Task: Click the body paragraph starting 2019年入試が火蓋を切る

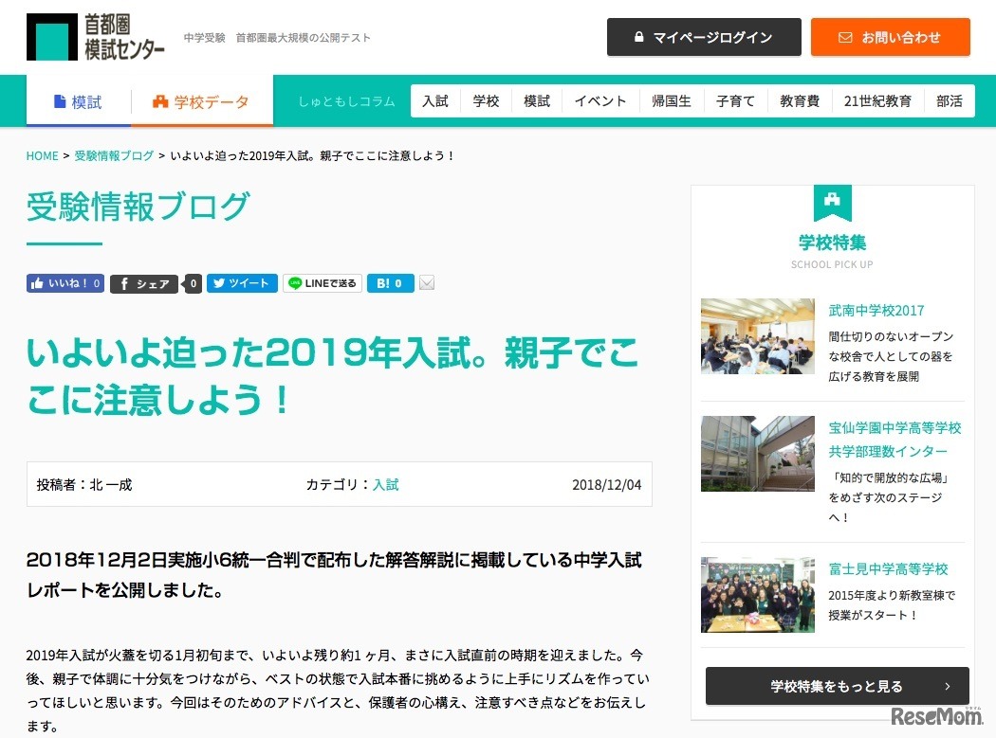Action: coord(338,691)
